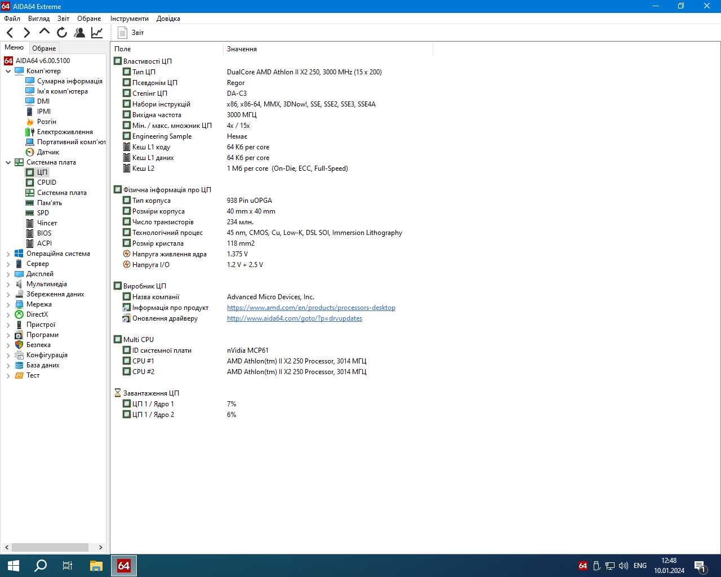Open the Файл menu
The image size is (721, 577).
(x=12, y=19)
